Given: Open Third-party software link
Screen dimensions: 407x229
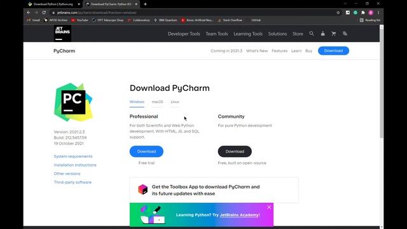Looking at the screenshot, I should 72,183.
